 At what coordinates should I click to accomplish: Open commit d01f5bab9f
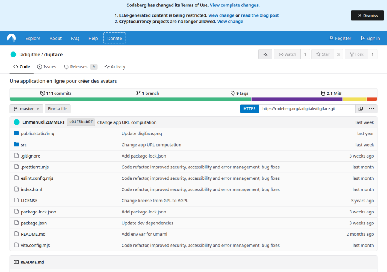(x=81, y=122)
